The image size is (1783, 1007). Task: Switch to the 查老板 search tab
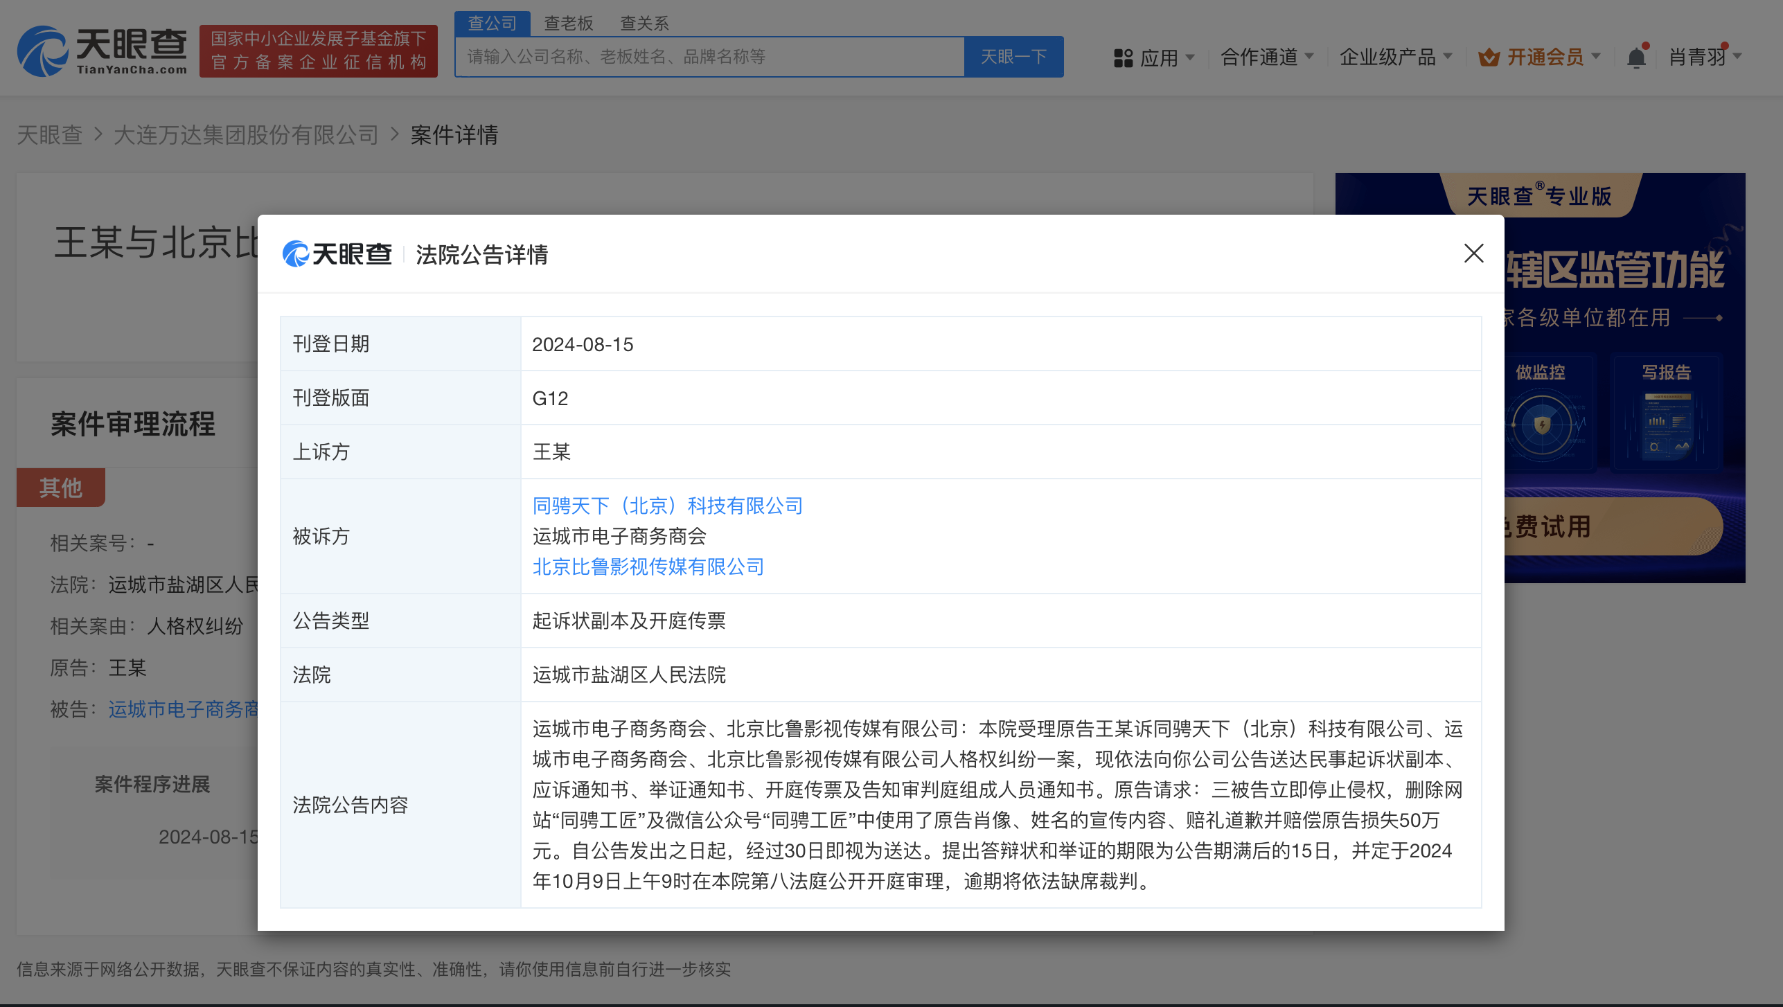pos(568,23)
